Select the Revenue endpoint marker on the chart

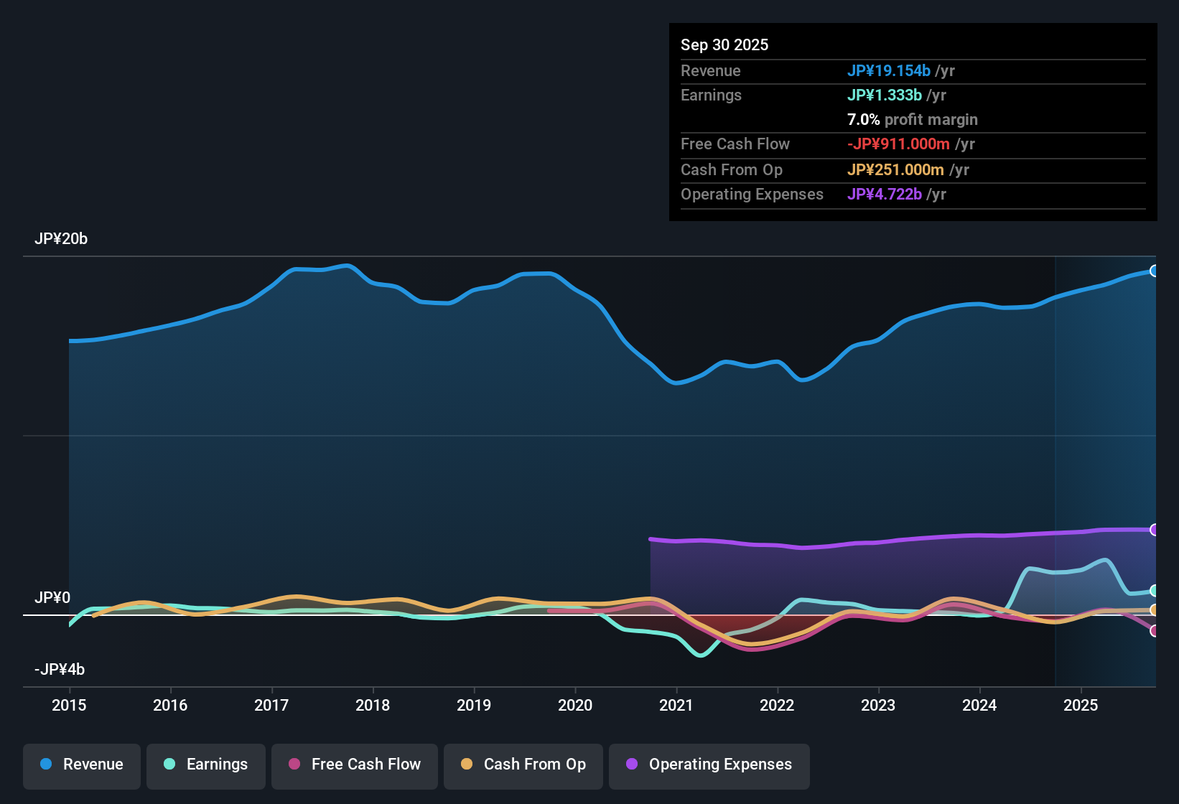(1155, 271)
